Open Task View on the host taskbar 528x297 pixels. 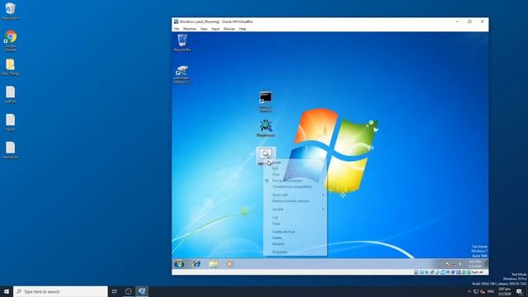tap(115, 291)
